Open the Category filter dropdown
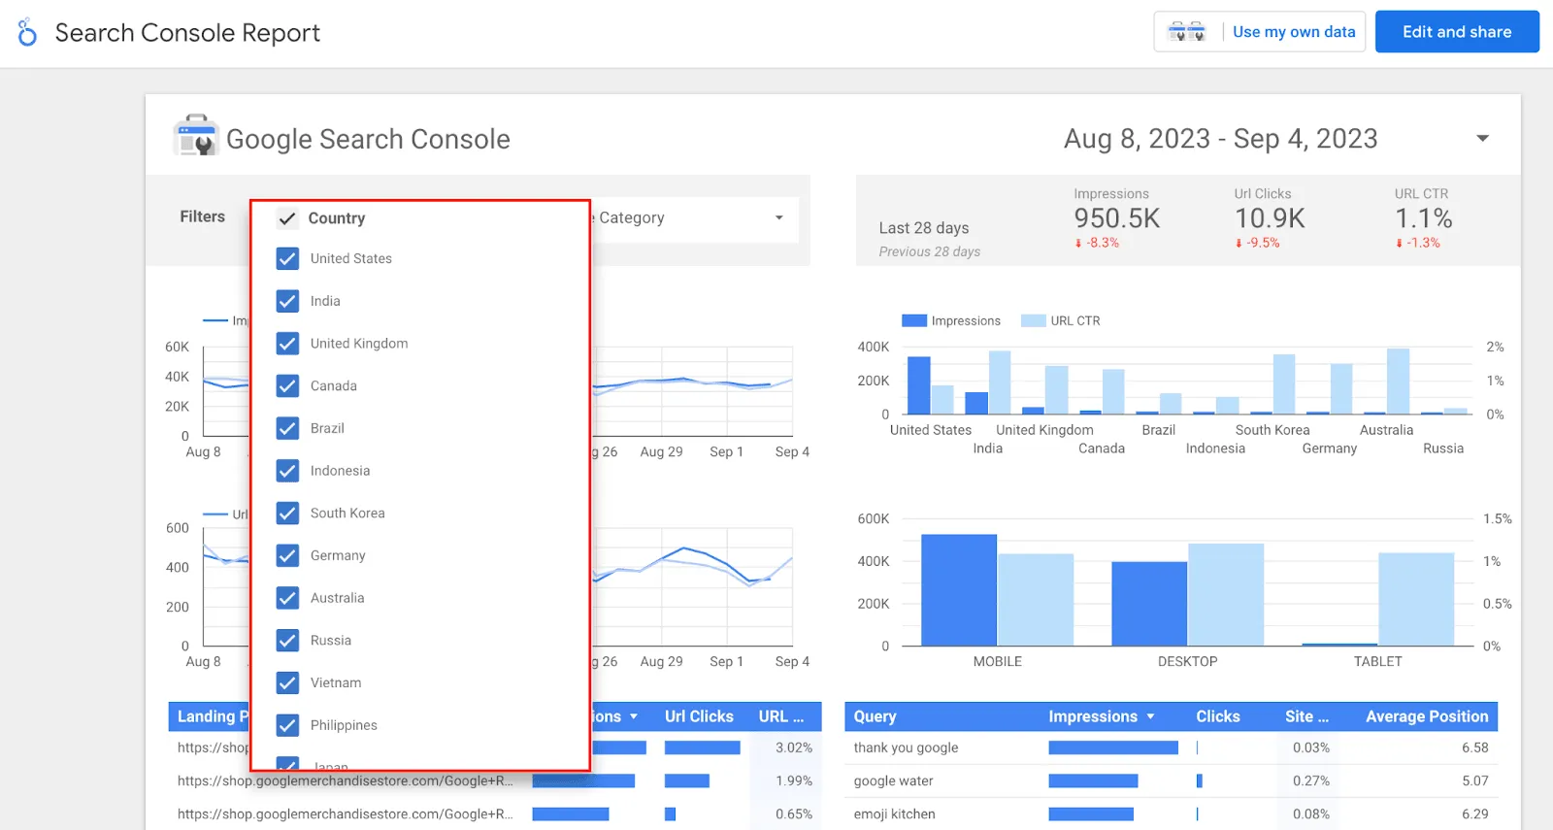 [694, 218]
